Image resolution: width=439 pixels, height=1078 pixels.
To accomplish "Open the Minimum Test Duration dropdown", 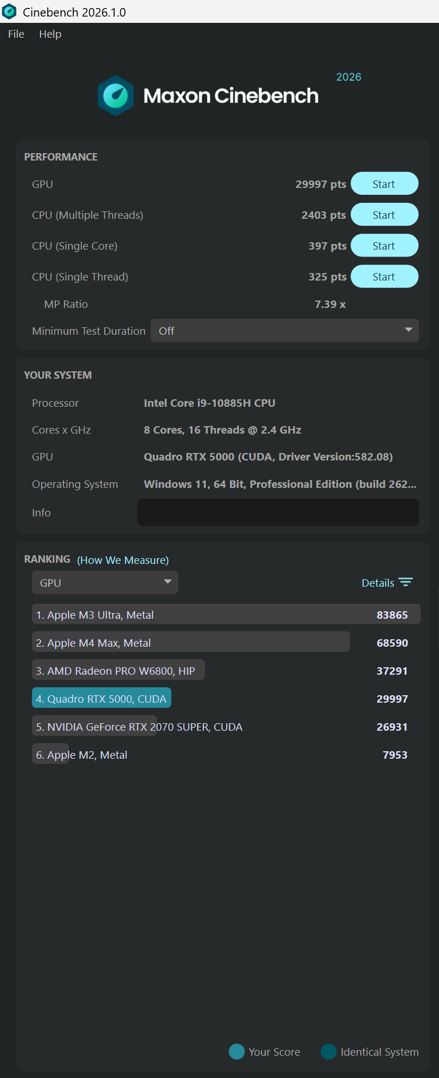I will click(284, 331).
